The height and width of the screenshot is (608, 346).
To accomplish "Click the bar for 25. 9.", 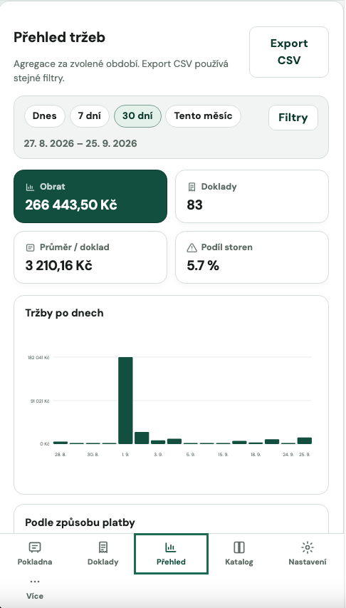I will pyautogui.click(x=305, y=440).
